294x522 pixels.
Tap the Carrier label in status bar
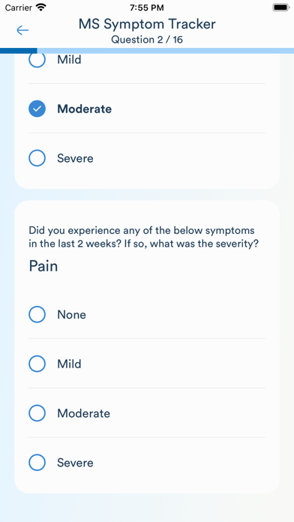18,7
